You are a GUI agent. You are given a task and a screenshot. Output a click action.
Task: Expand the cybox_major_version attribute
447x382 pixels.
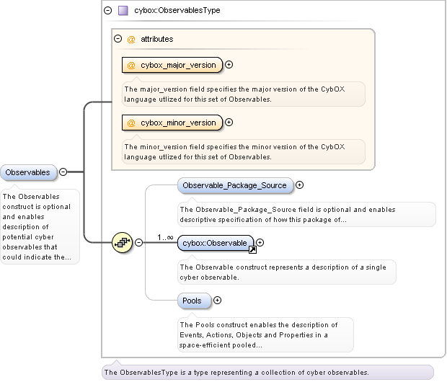pyautogui.click(x=229, y=65)
